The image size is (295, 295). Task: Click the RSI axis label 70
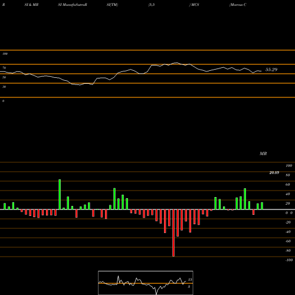point(4,68)
